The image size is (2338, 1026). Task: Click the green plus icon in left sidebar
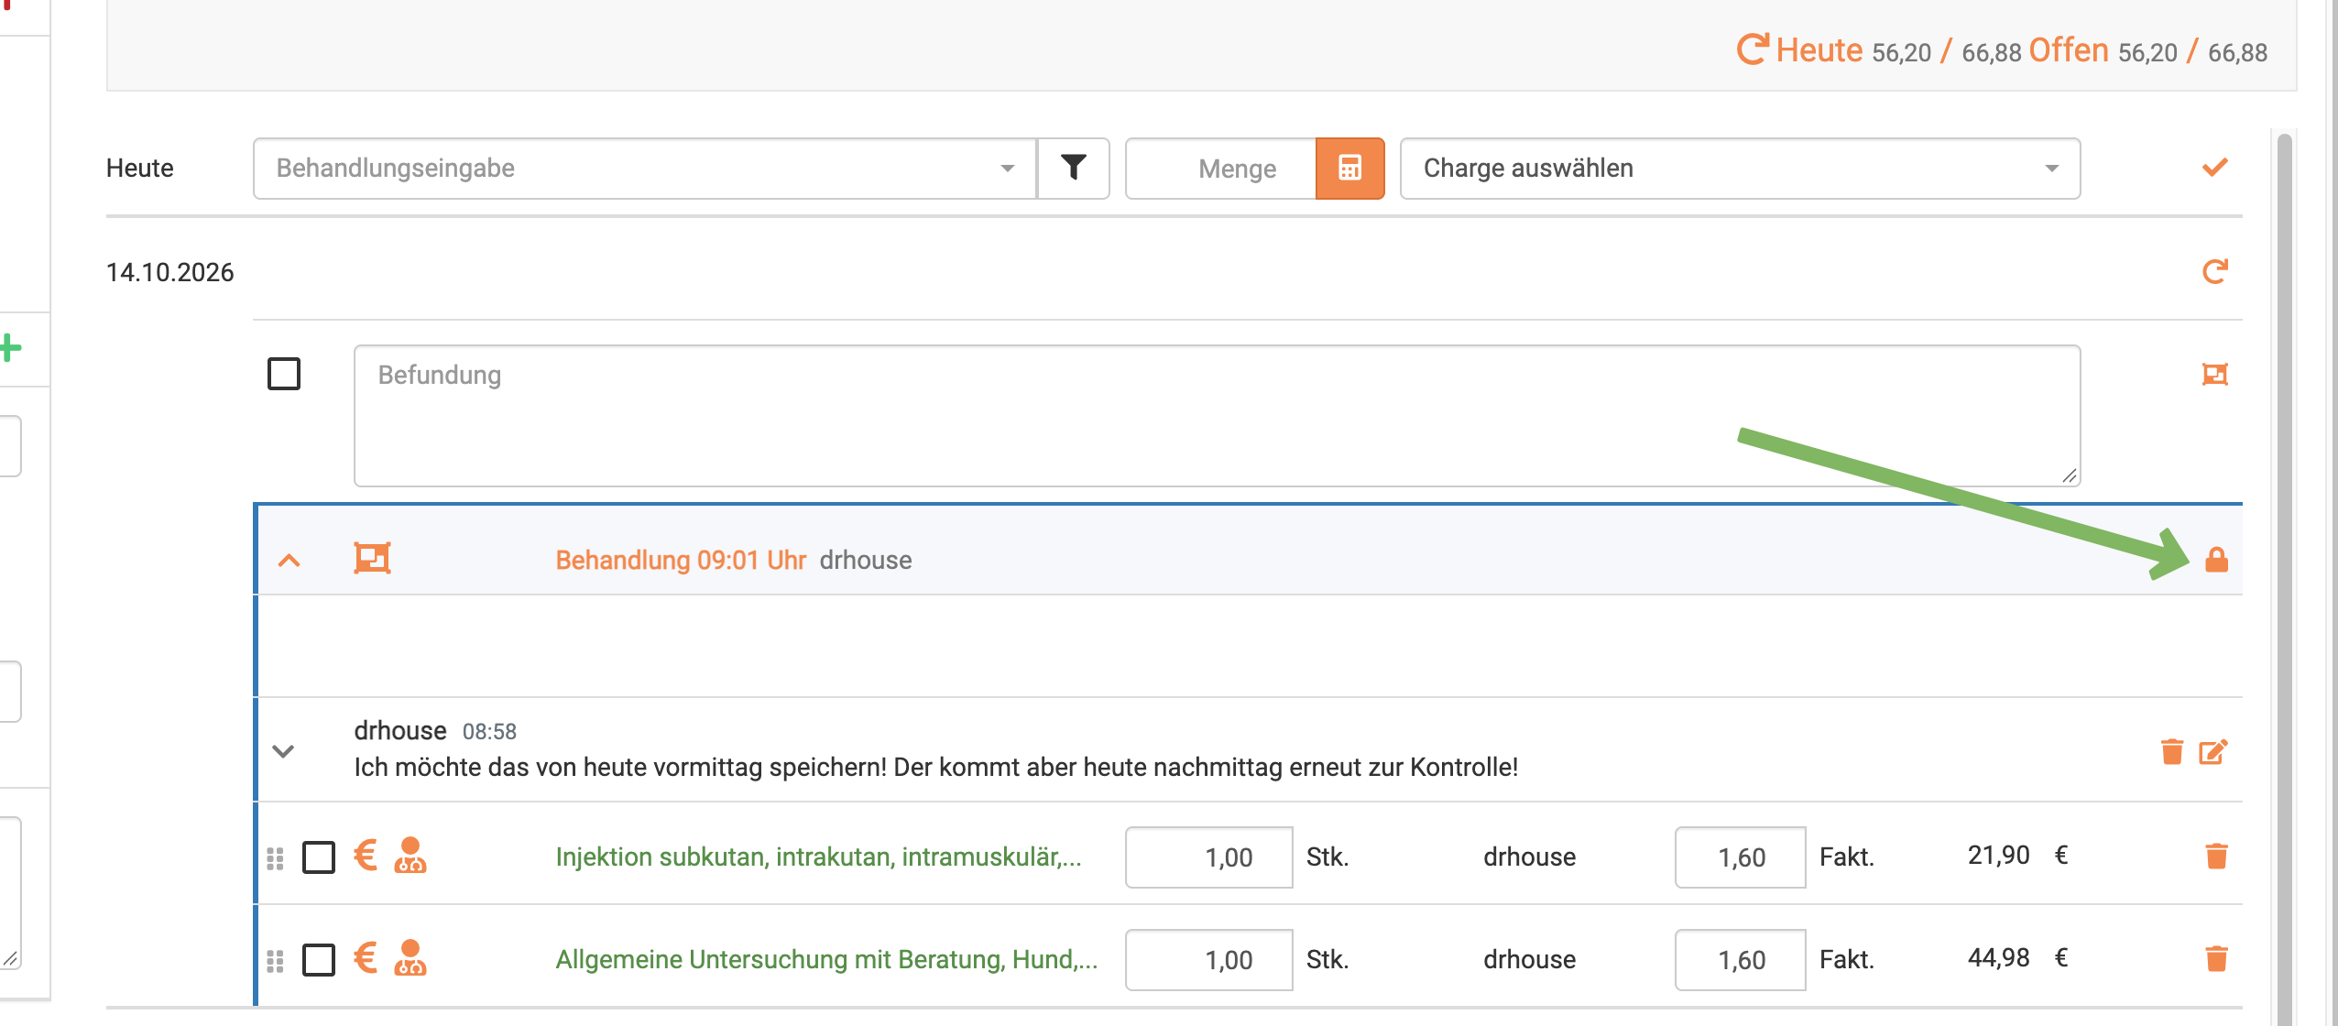[x=10, y=348]
